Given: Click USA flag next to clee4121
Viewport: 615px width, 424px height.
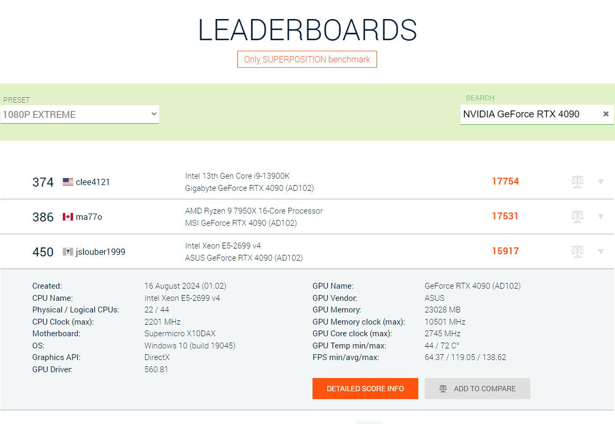Looking at the screenshot, I should 68,182.
